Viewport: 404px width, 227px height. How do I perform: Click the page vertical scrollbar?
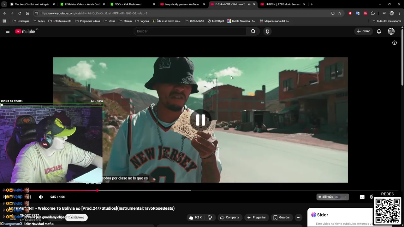(402, 57)
